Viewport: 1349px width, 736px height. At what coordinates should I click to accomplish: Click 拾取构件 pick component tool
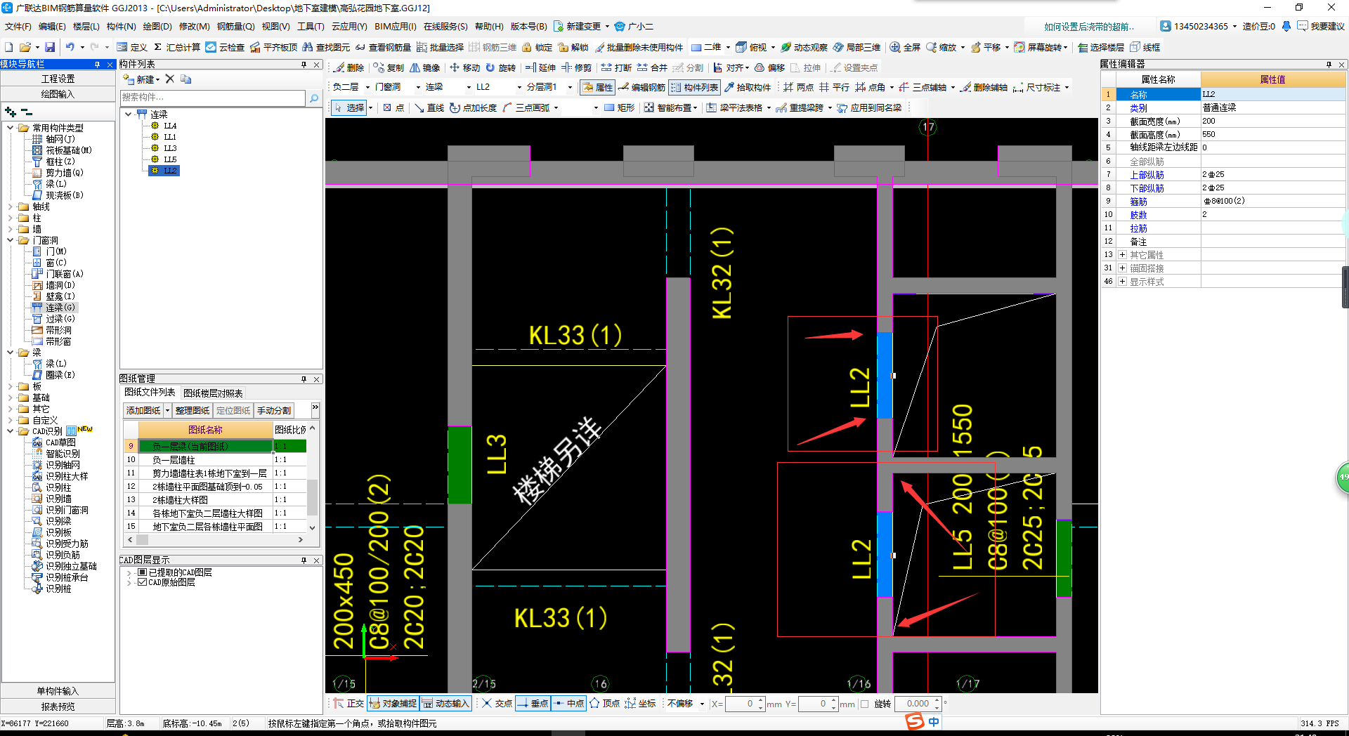click(x=747, y=87)
